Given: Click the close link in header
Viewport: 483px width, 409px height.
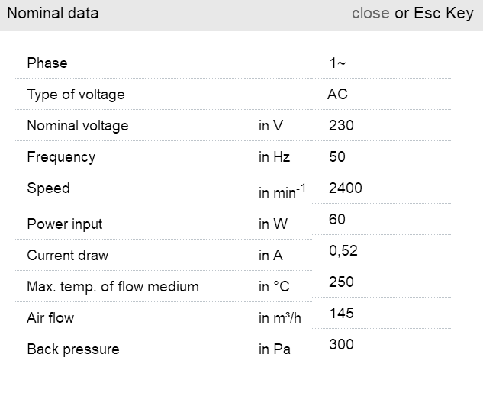Looking at the screenshot, I should pos(370,13).
